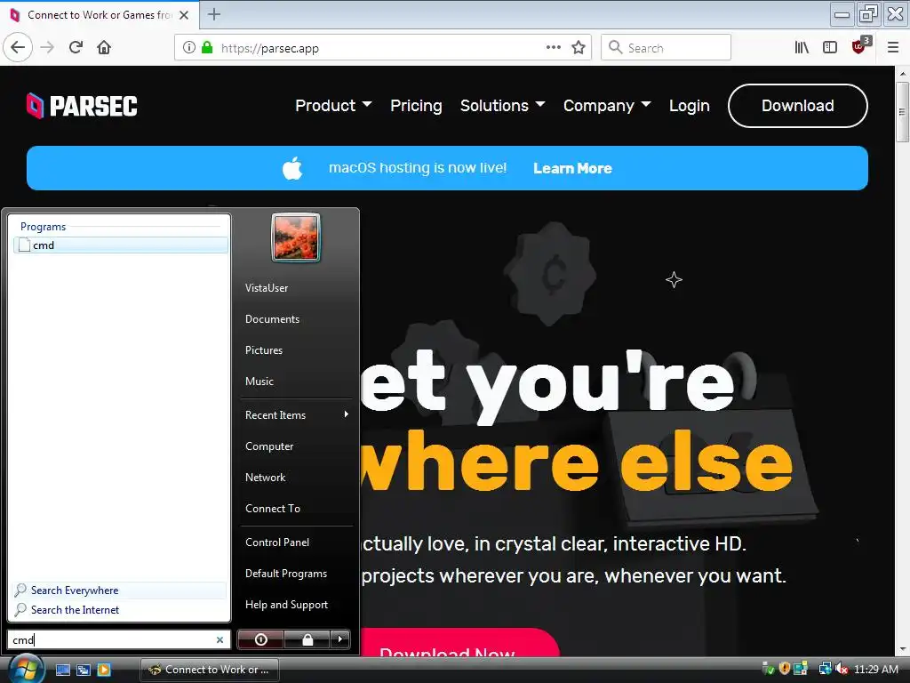Click Switch between windows Quick Launch icon
910x683 pixels.
coord(83,670)
